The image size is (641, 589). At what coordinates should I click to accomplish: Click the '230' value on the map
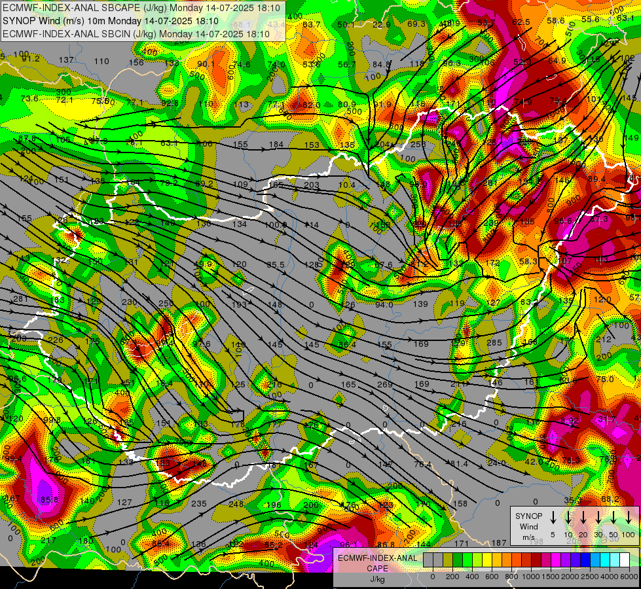coord(129,302)
